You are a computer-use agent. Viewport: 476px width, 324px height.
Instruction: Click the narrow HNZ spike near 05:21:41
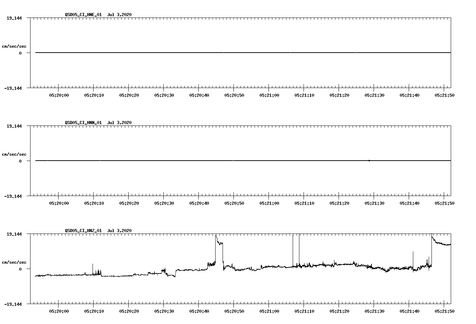413,261
